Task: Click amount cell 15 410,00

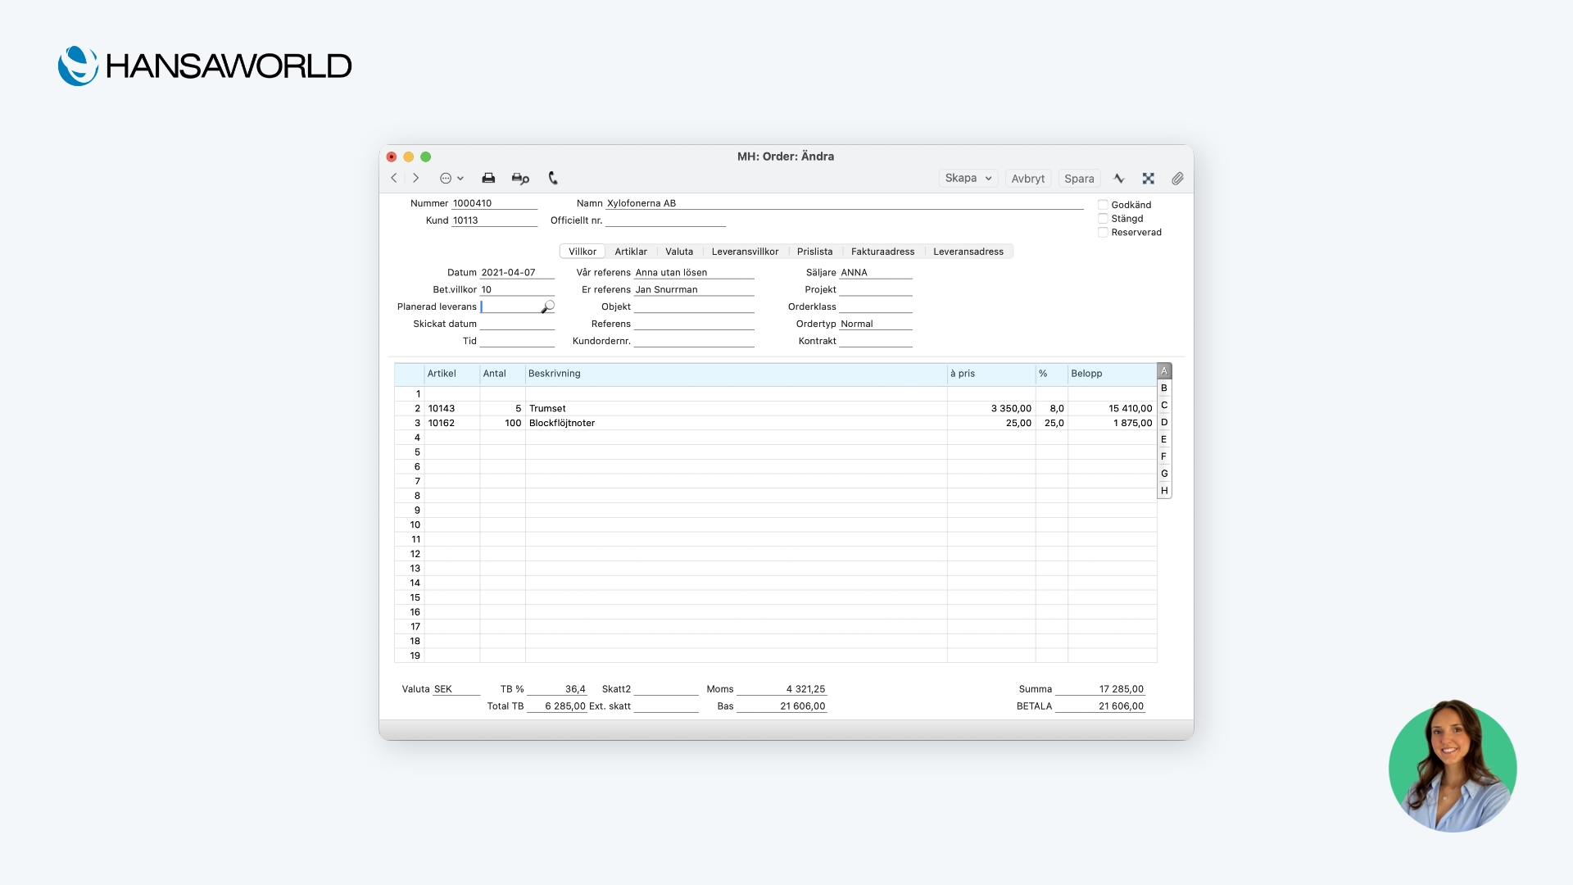Action: [1113, 409]
